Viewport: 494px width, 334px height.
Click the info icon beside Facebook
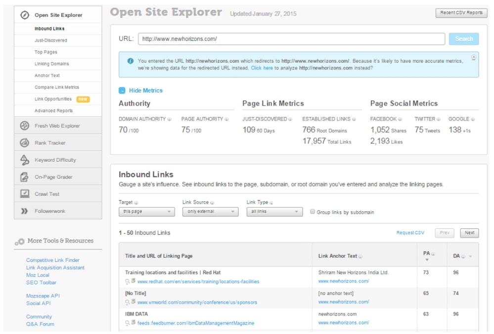coord(400,119)
